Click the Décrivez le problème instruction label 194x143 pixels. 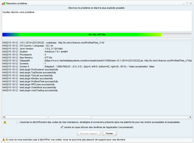coord(97,8)
